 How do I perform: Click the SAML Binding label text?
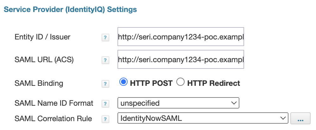click(x=39, y=83)
